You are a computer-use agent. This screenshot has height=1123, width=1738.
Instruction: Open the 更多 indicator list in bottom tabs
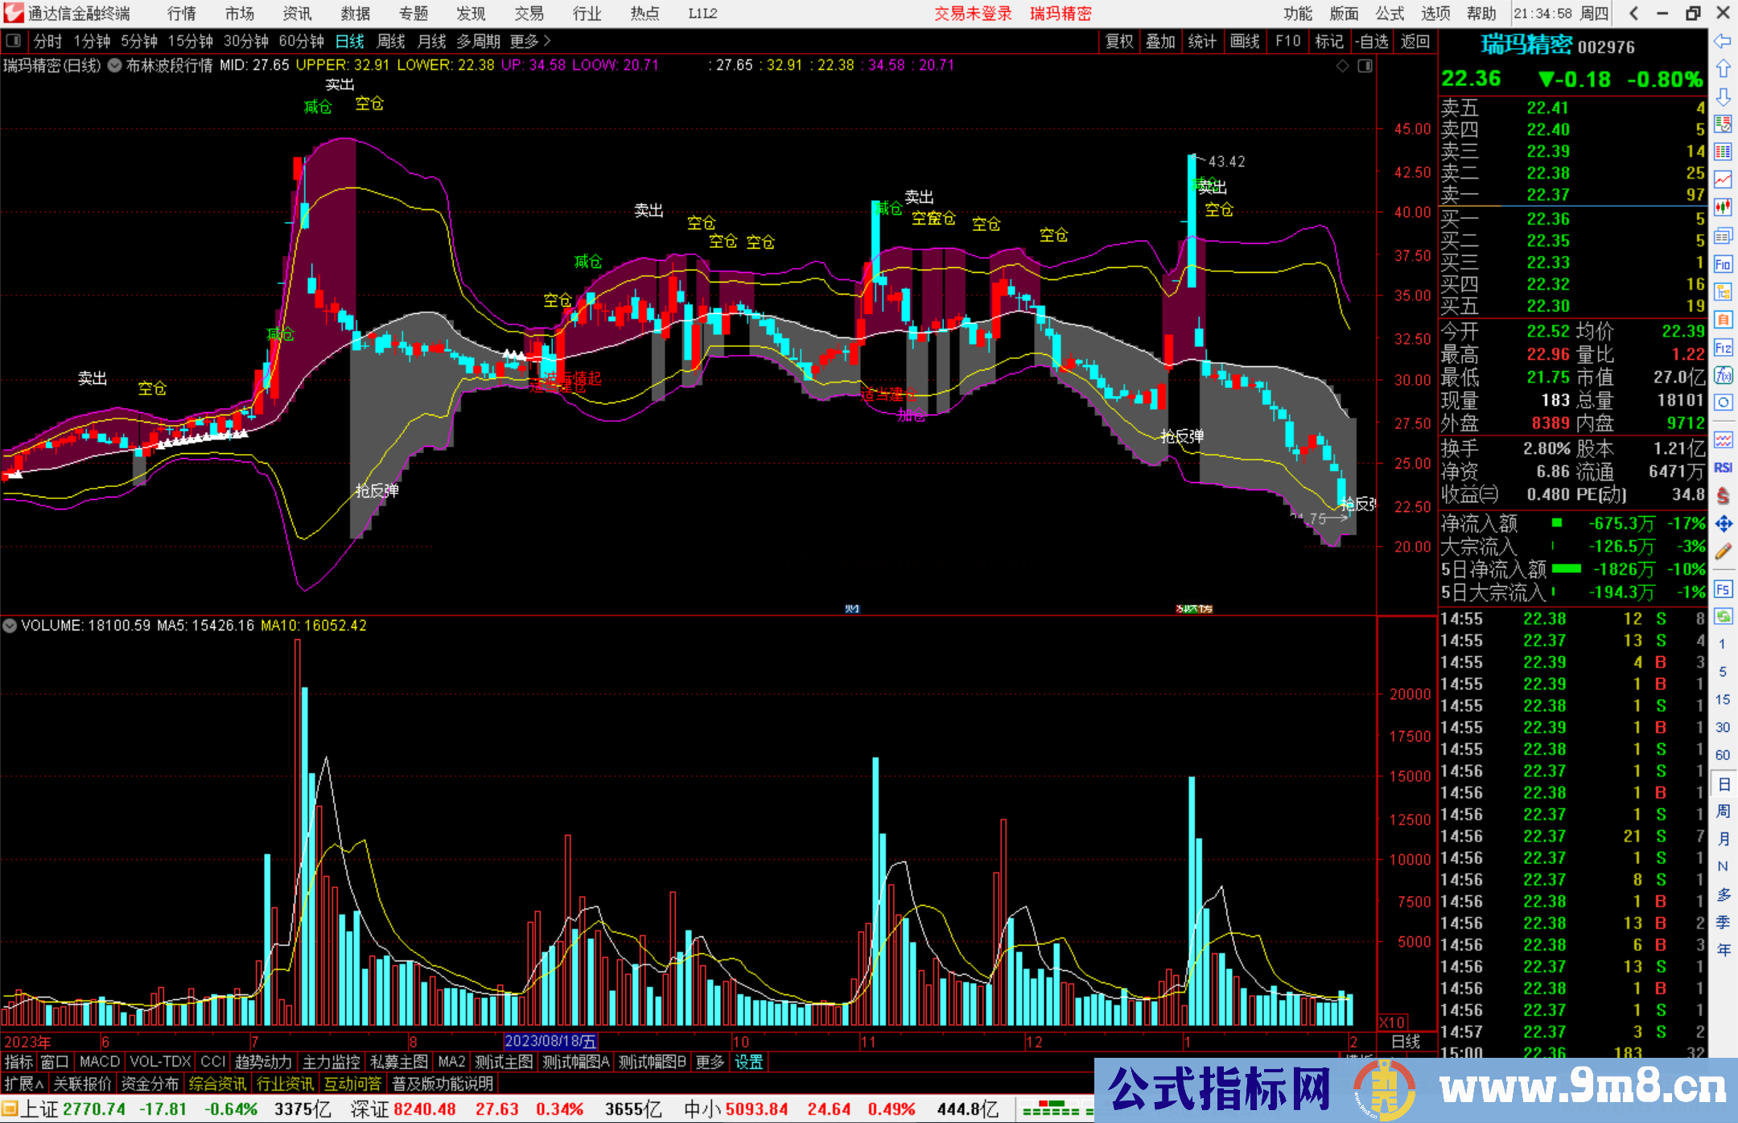[710, 1062]
